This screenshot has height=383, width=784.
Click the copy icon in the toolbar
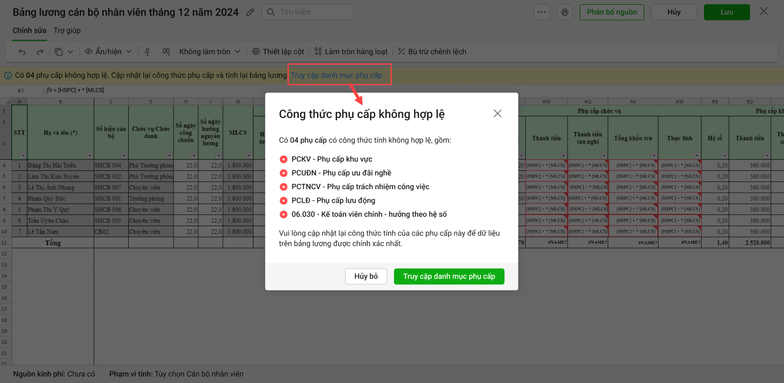[x=59, y=52]
